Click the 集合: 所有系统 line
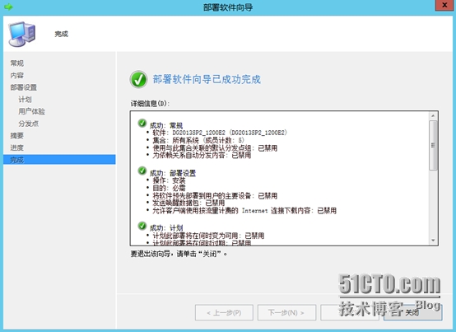This screenshot has width=456, height=332. (x=198, y=140)
